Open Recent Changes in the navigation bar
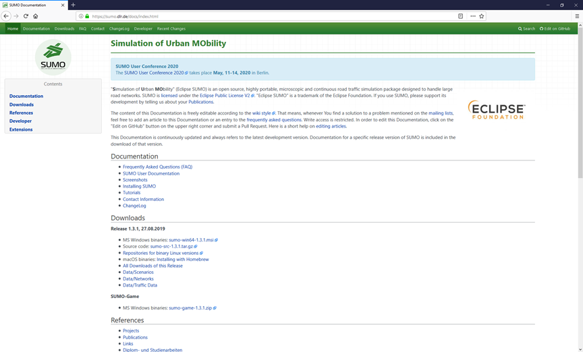Image resolution: width=583 pixels, height=352 pixels. 171,28
